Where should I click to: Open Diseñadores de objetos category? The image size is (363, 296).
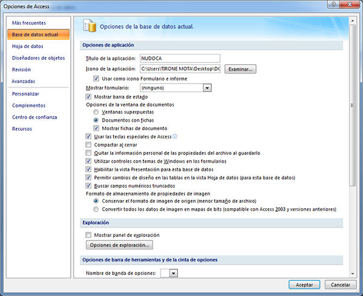click(39, 58)
